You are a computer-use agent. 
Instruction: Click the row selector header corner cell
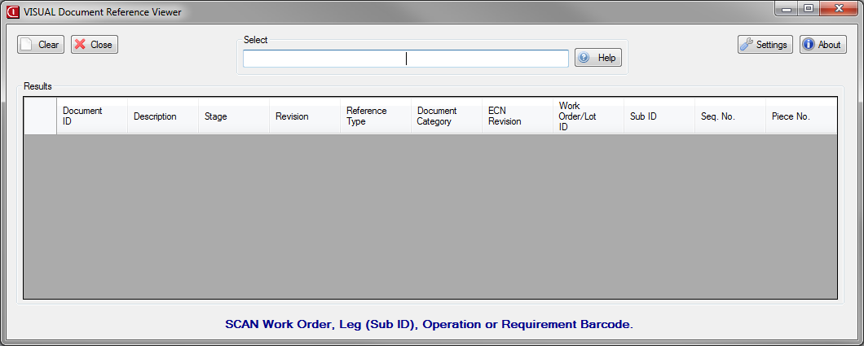40,116
